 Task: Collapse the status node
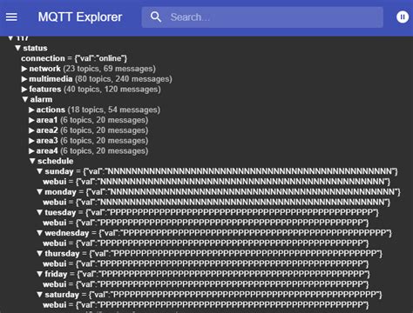pos(17,48)
